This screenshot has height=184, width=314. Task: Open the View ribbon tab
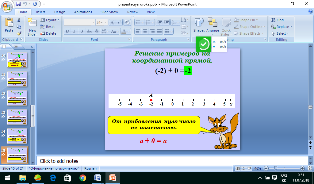pyautogui.click(x=151, y=12)
